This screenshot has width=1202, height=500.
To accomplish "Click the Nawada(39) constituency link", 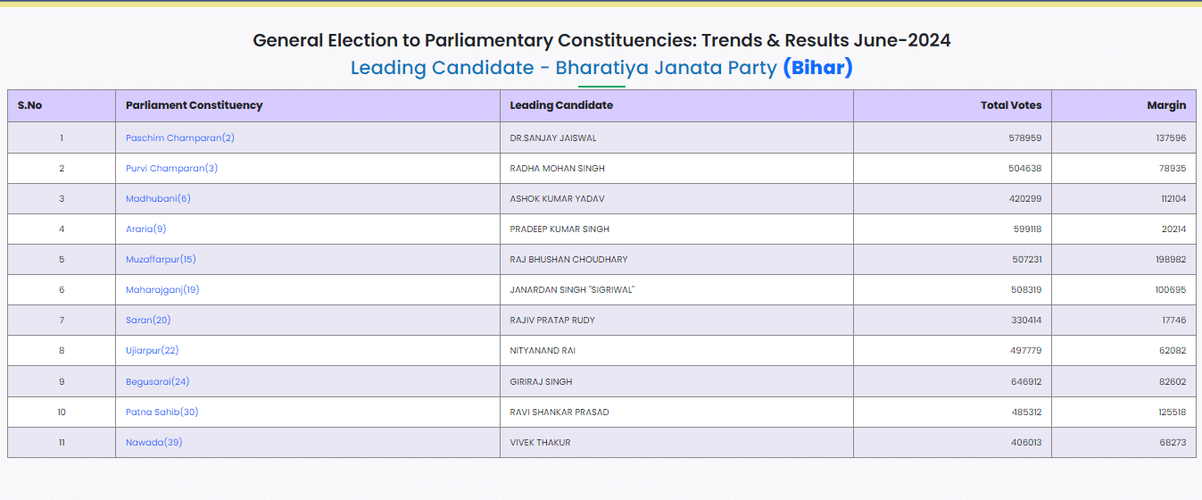I will 153,443.
